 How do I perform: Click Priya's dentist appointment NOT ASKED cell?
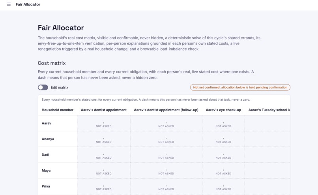pyautogui.click(x=104, y=186)
